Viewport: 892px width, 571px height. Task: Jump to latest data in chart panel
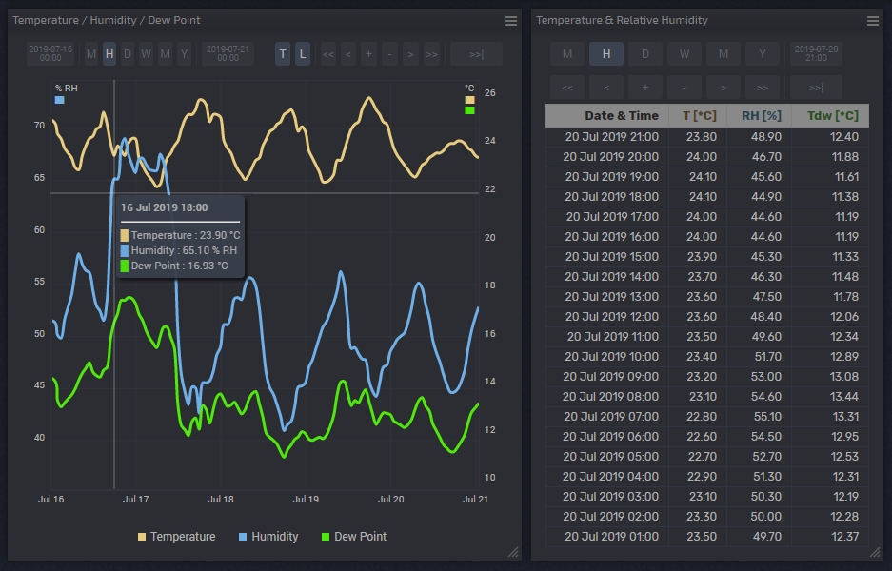(x=476, y=54)
